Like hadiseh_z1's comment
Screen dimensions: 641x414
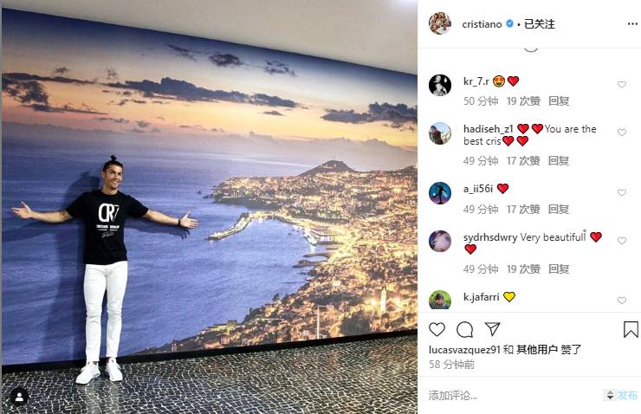click(x=621, y=133)
